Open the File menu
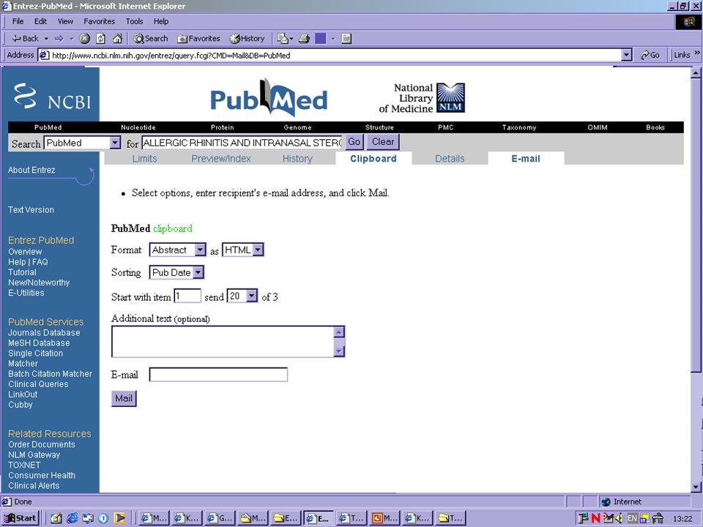703x527 pixels. [18, 21]
